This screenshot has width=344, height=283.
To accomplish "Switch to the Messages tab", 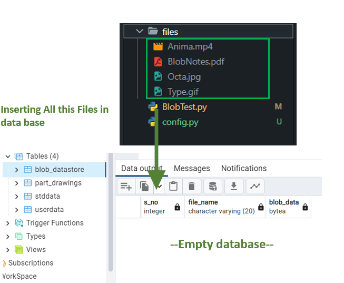I will click(192, 169).
